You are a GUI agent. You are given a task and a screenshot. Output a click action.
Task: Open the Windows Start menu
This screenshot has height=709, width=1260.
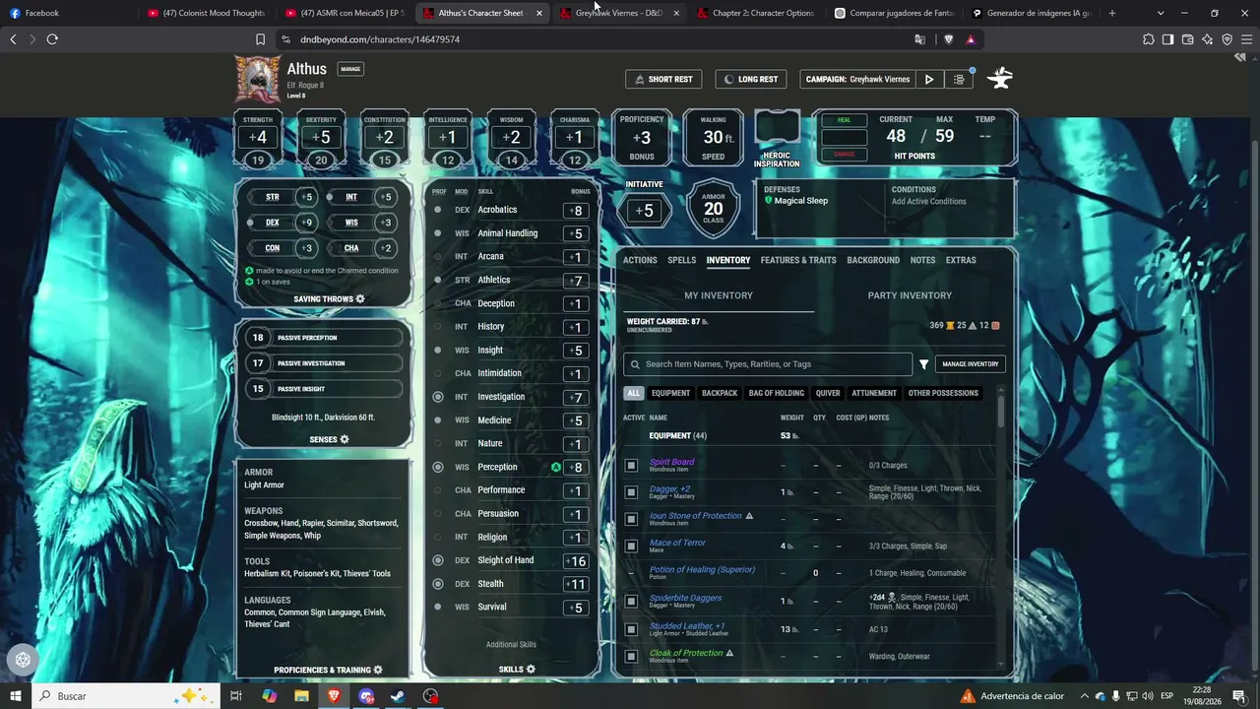pos(16,696)
